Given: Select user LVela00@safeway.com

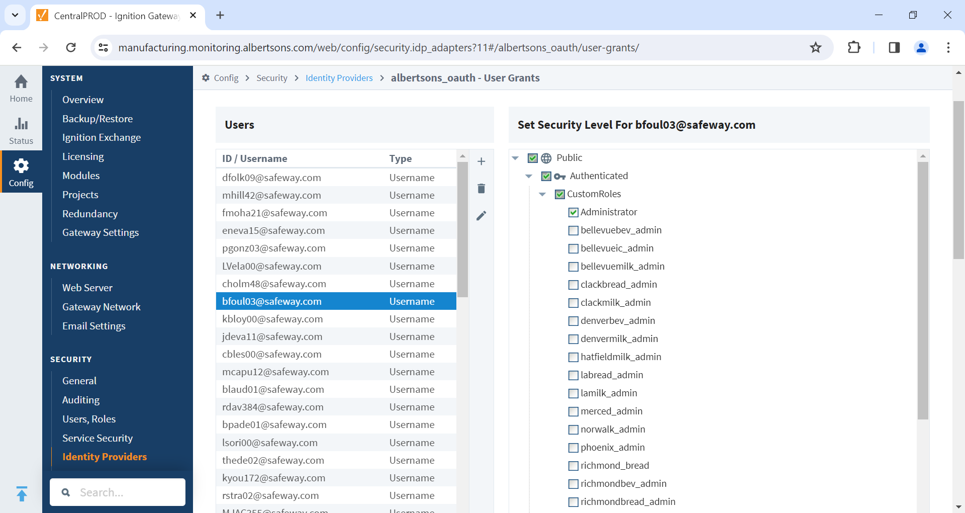Looking at the screenshot, I should [x=336, y=266].
